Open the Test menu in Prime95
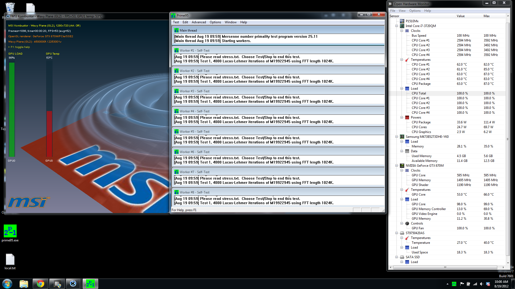 pos(176,22)
